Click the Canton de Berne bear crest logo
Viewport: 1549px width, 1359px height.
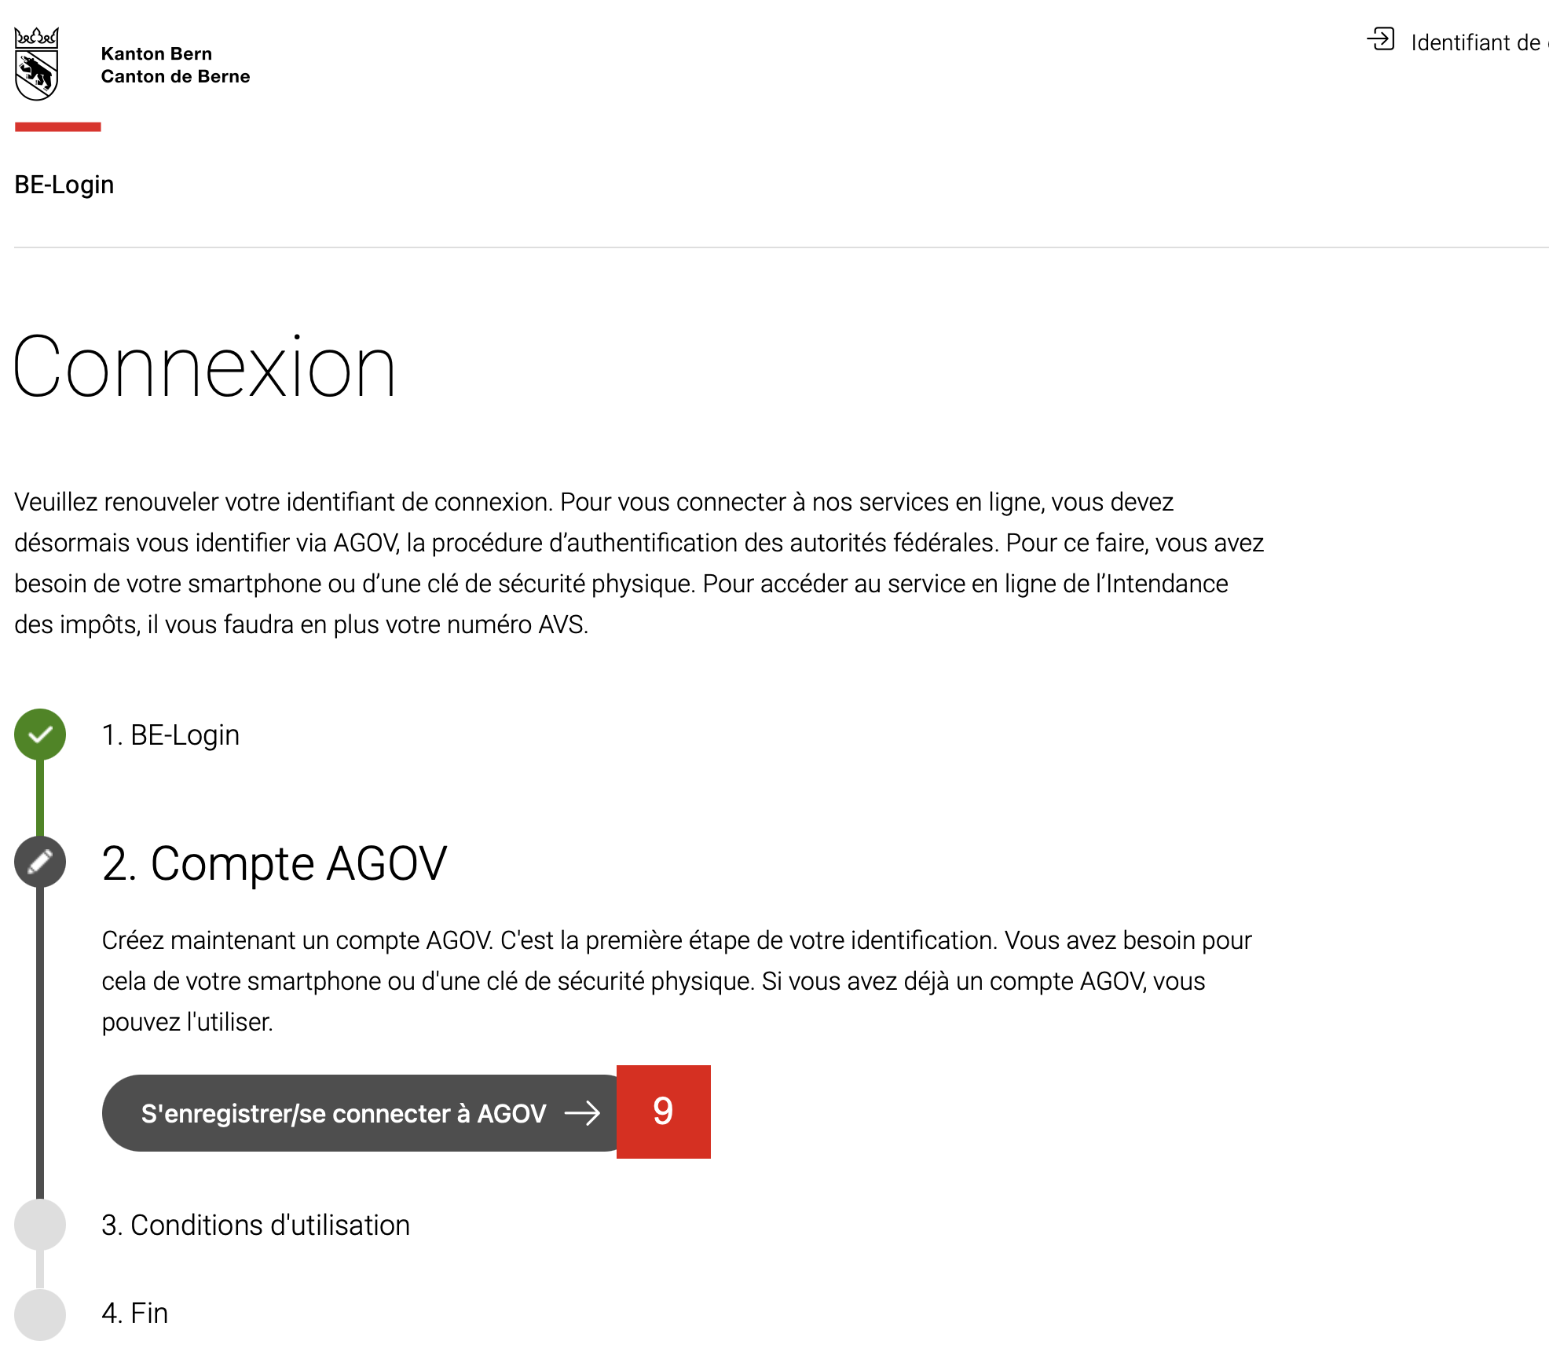37,64
